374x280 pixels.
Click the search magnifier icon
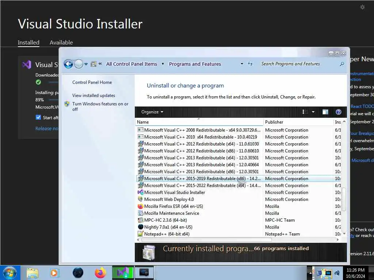(342, 64)
